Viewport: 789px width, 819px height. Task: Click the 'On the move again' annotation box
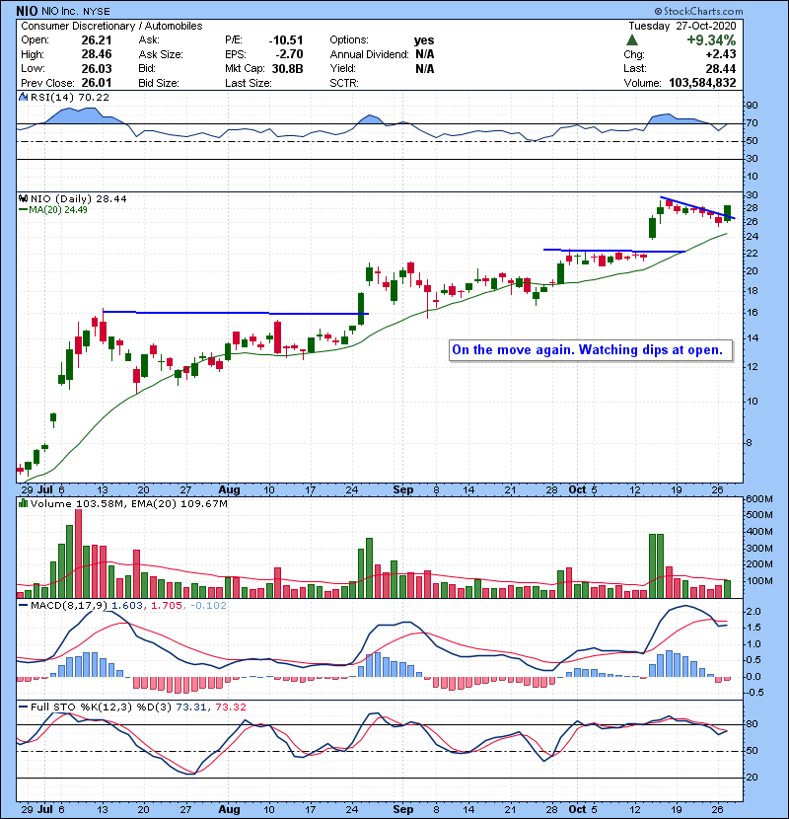click(x=591, y=350)
